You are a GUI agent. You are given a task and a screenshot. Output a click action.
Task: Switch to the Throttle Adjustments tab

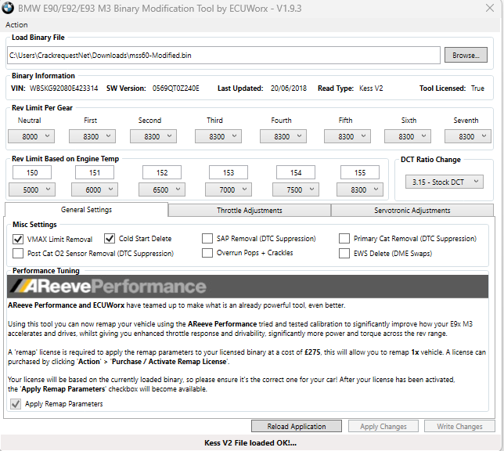(x=249, y=210)
